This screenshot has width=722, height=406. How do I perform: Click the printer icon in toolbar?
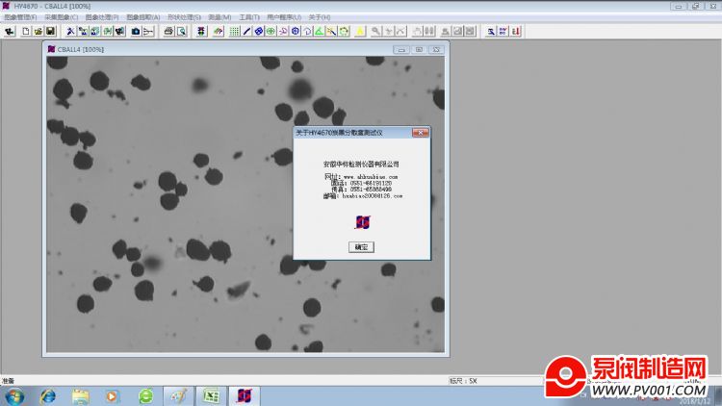pyautogui.click(x=168, y=31)
